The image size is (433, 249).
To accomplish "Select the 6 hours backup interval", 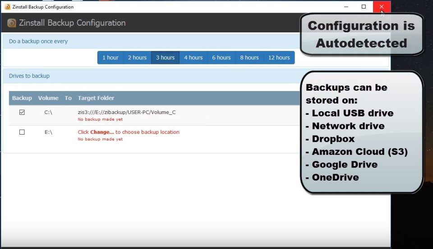I will (221, 58).
